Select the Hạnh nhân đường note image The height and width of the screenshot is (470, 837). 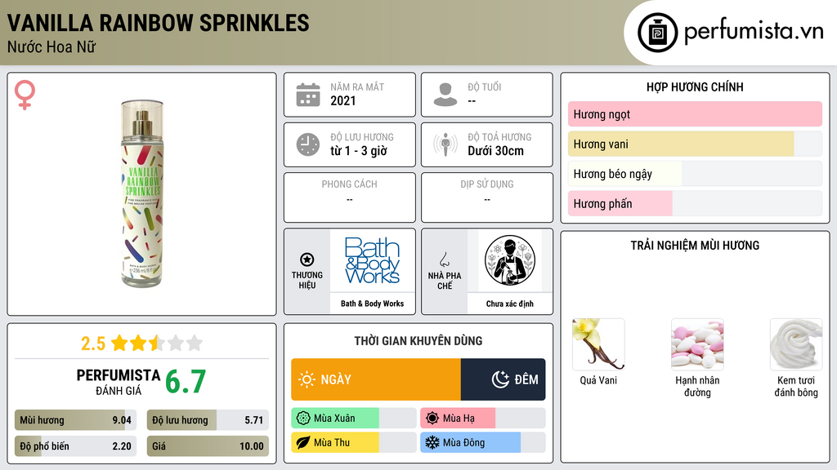(697, 344)
